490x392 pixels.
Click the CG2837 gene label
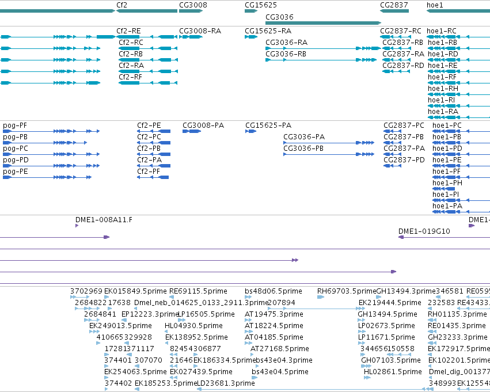[394, 5]
